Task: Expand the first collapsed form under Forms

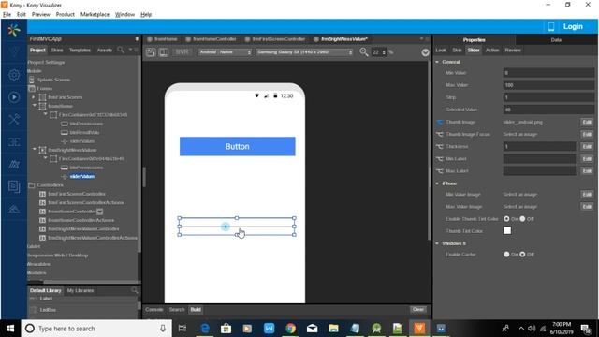Action: point(34,97)
